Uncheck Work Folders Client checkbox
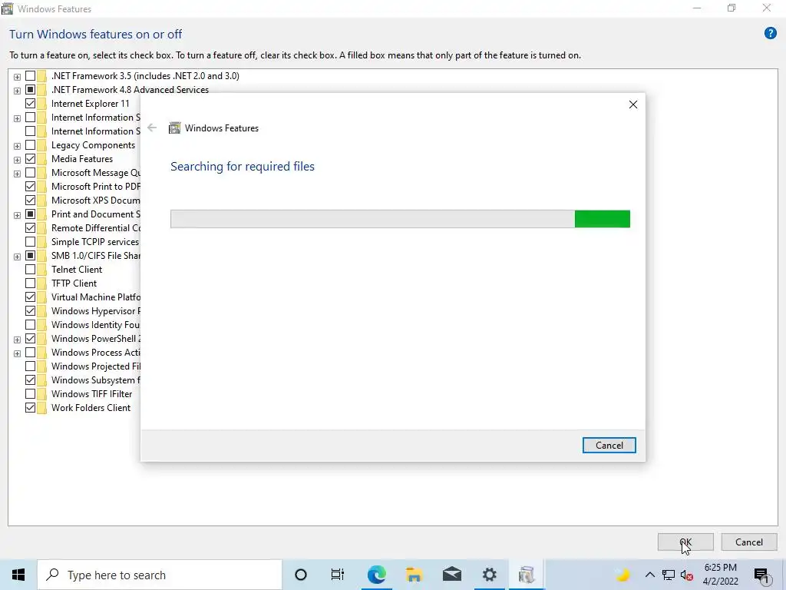The image size is (786, 590). point(30,408)
